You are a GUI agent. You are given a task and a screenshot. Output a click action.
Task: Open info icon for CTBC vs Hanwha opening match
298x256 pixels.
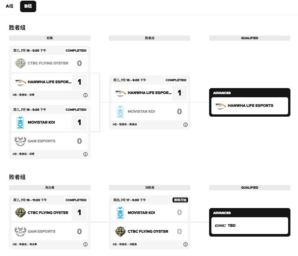click(85, 95)
